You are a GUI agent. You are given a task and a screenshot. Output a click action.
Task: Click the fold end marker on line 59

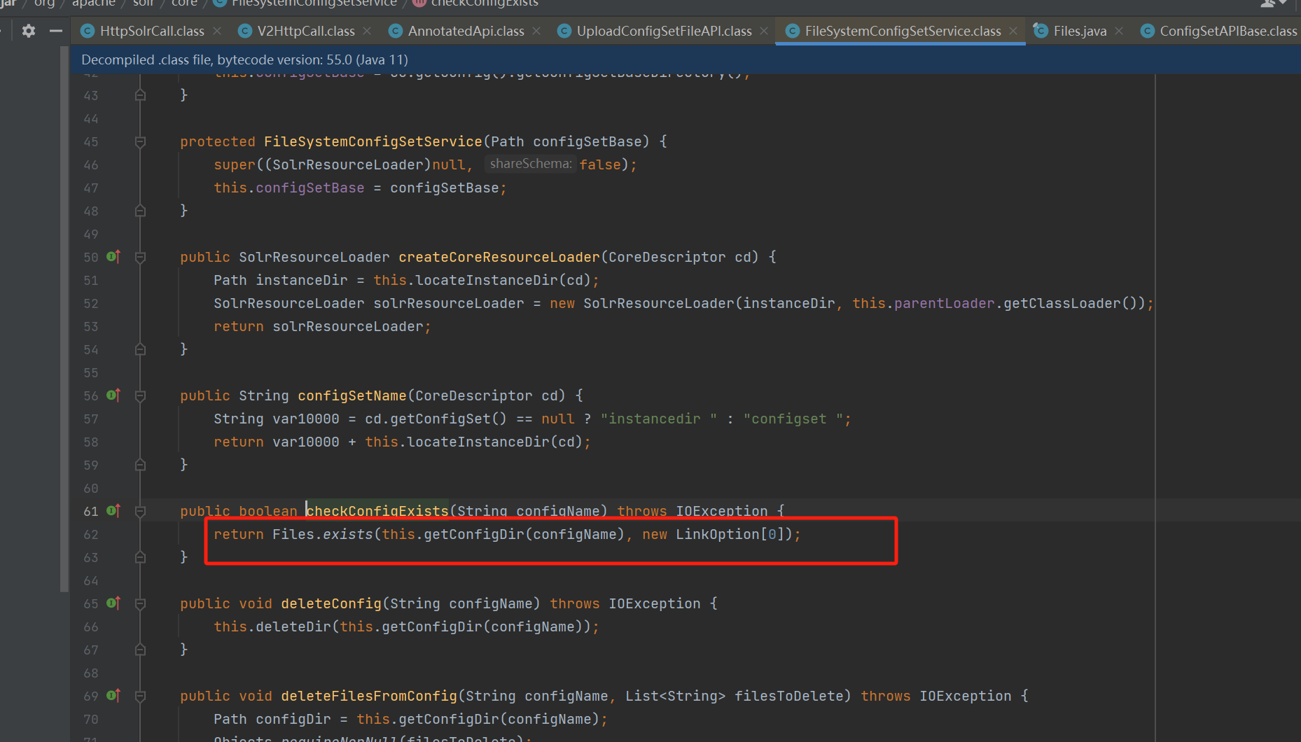click(140, 465)
